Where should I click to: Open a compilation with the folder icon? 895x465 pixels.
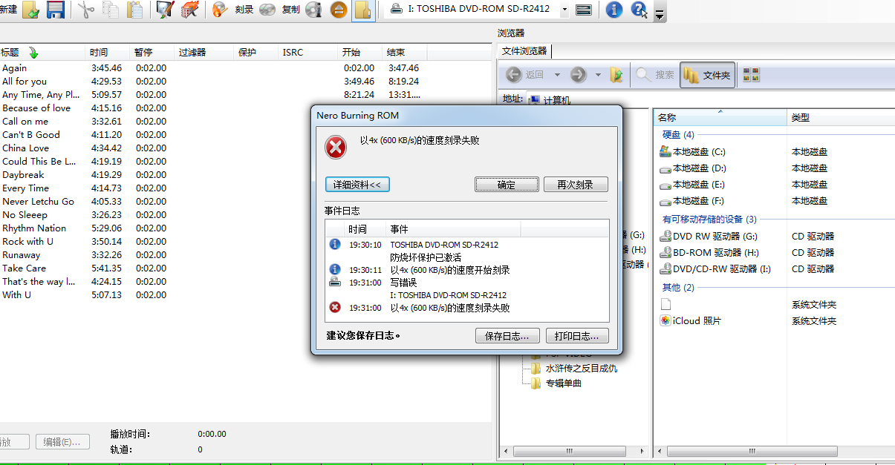coord(31,10)
